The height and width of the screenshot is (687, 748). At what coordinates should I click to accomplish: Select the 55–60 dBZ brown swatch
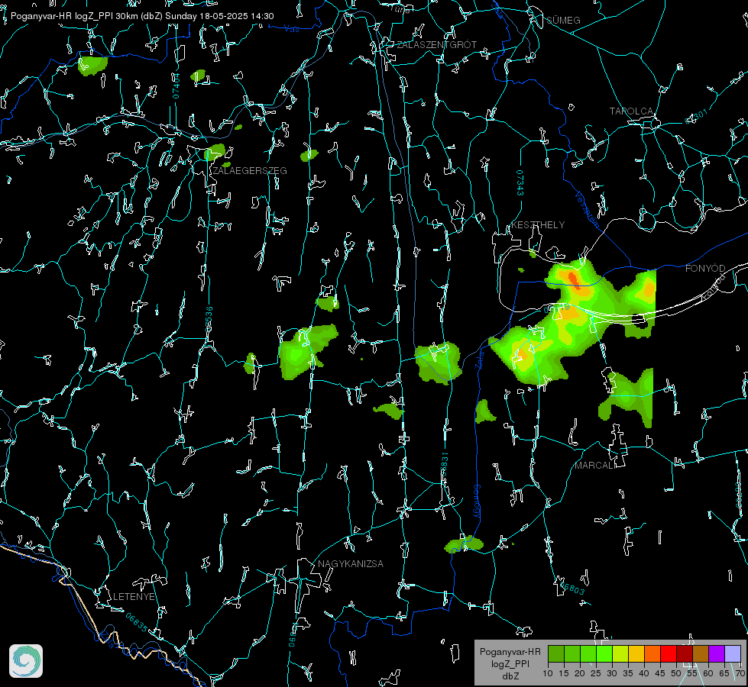[701, 653]
